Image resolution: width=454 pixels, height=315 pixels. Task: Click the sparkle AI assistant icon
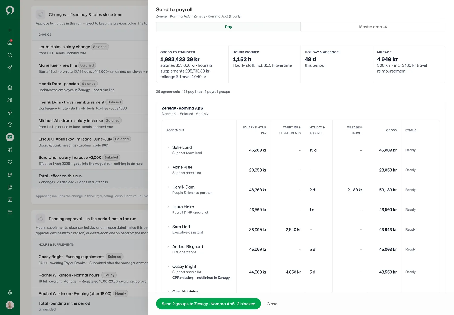click(10, 67)
